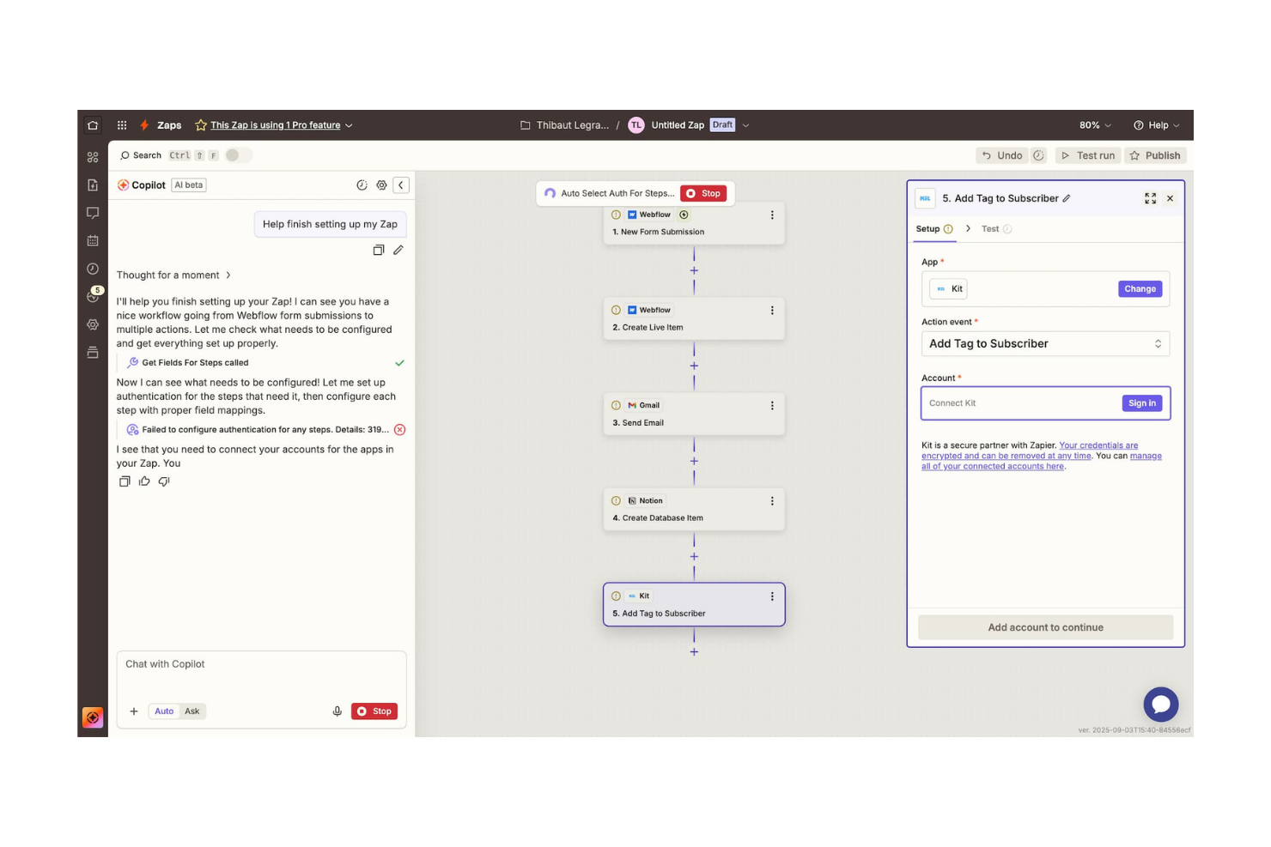1271x847 pixels.
Task: Collapse the Copilot panel
Action: [401, 185]
